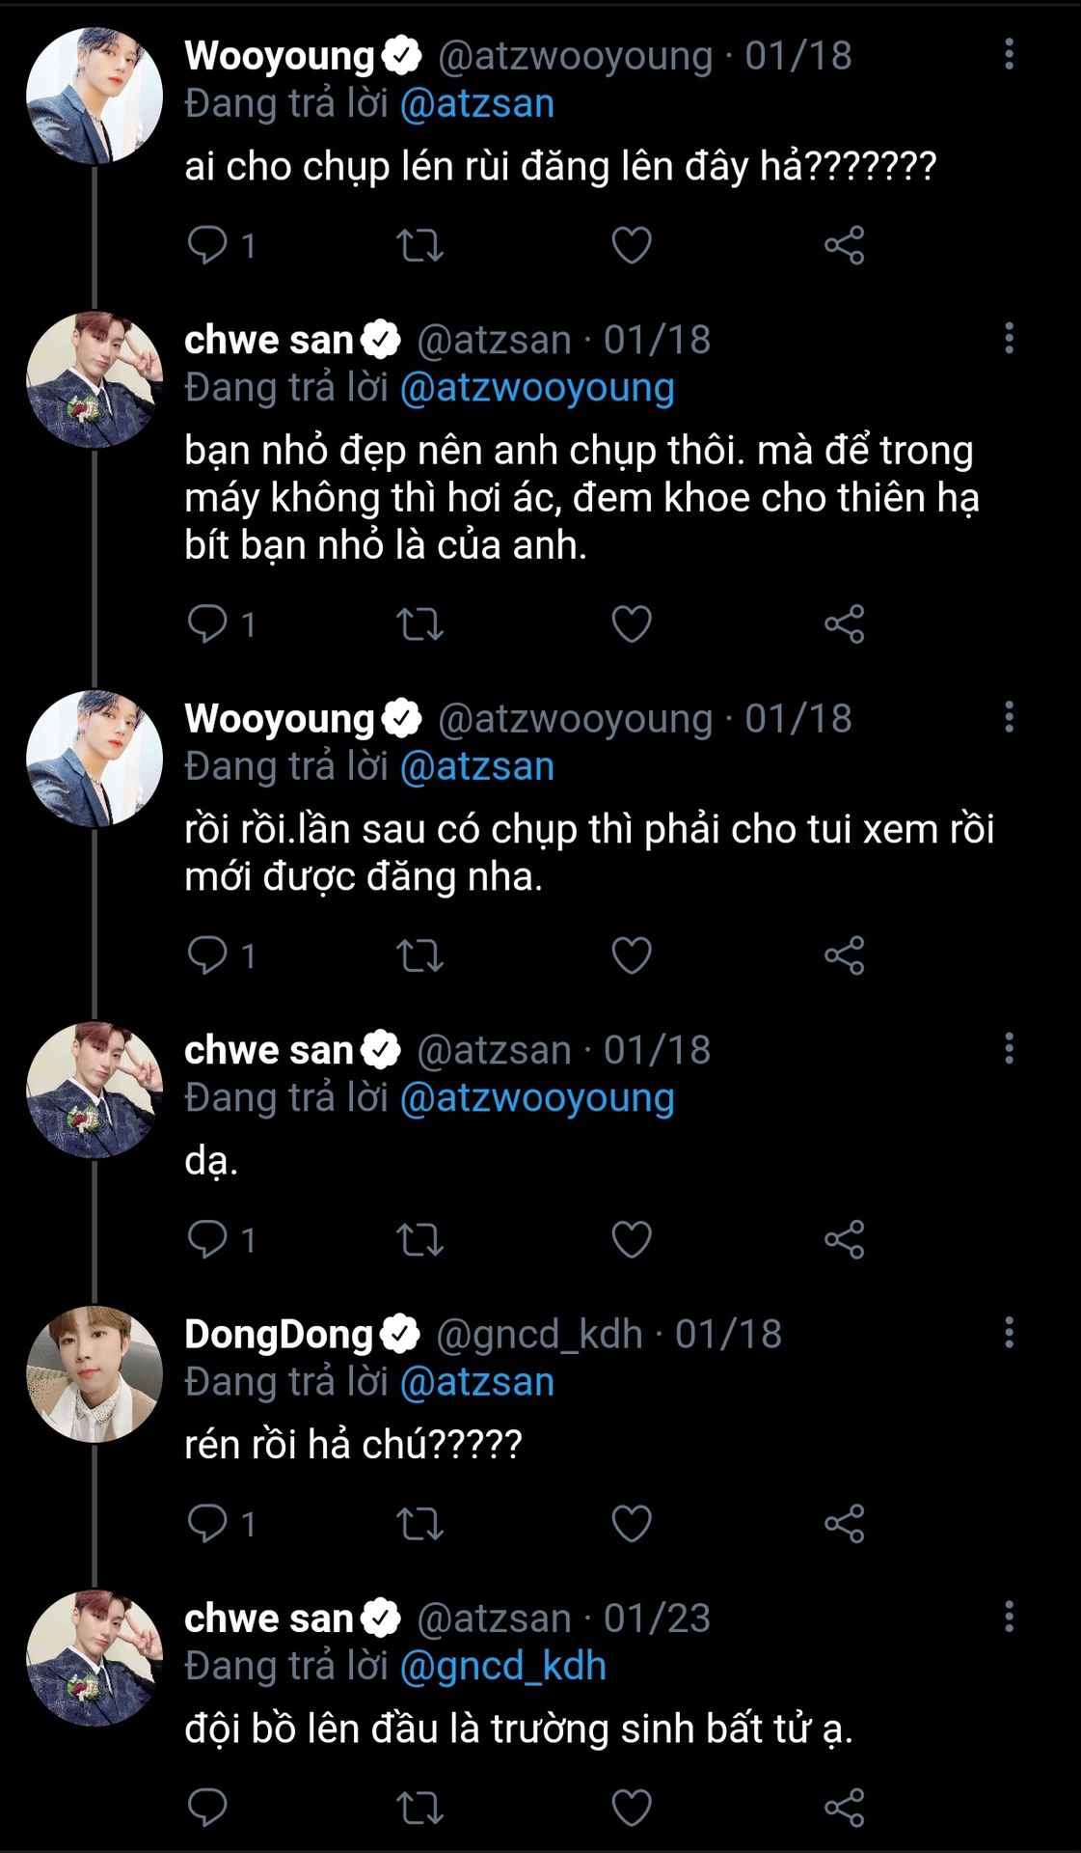Viewport: 1081px width, 1853px height.
Task: Retweet DongDong's tweet
Action: pyautogui.click(x=420, y=1524)
